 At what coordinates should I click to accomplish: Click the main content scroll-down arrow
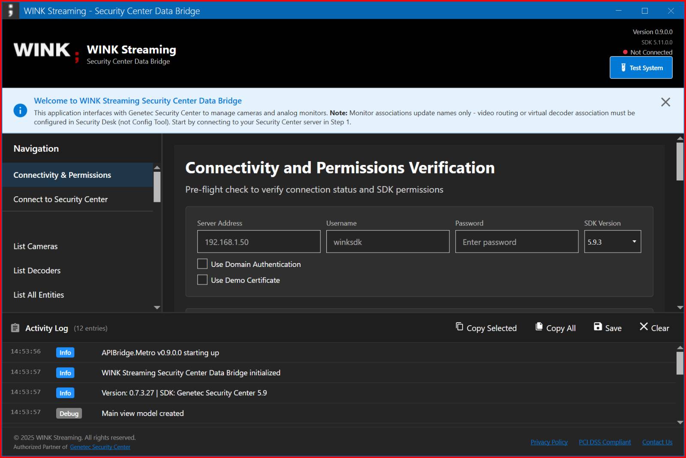pyautogui.click(x=680, y=307)
